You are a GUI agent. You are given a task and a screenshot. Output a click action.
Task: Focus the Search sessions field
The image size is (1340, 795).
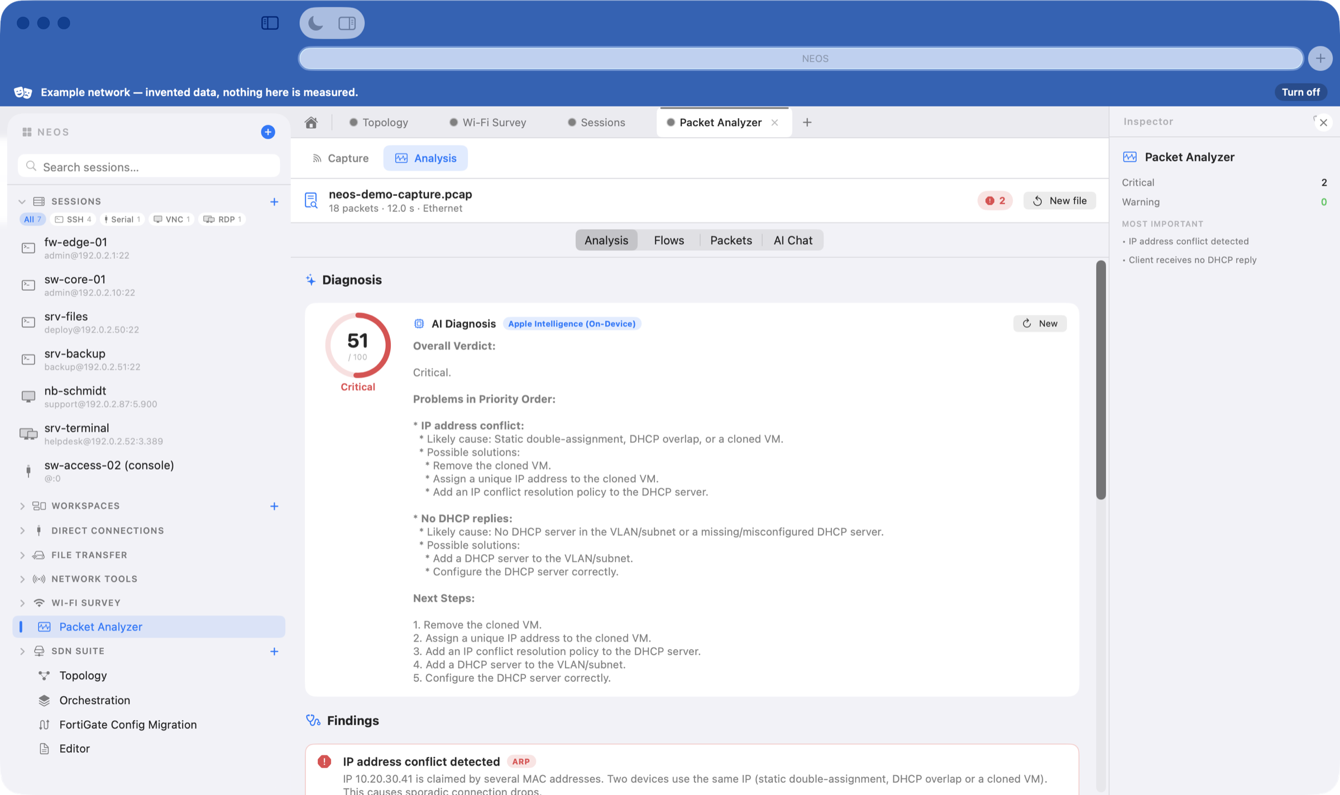[x=149, y=167]
